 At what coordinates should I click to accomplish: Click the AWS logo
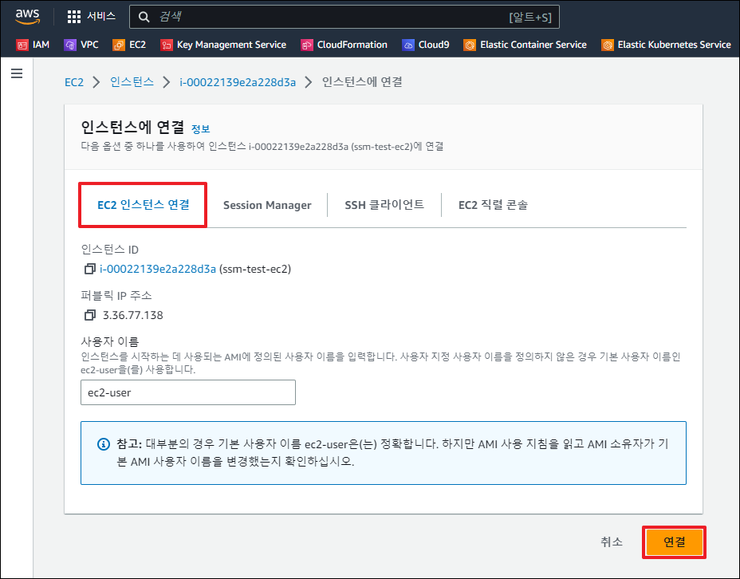27,17
